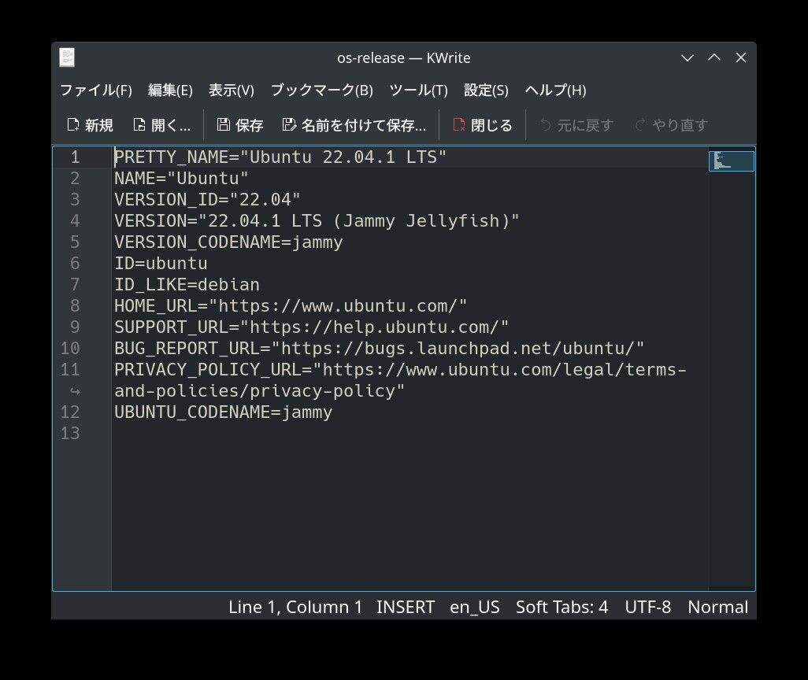Open the en_US dictionary selector
This screenshot has width=808, height=680.
tap(474, 607)
